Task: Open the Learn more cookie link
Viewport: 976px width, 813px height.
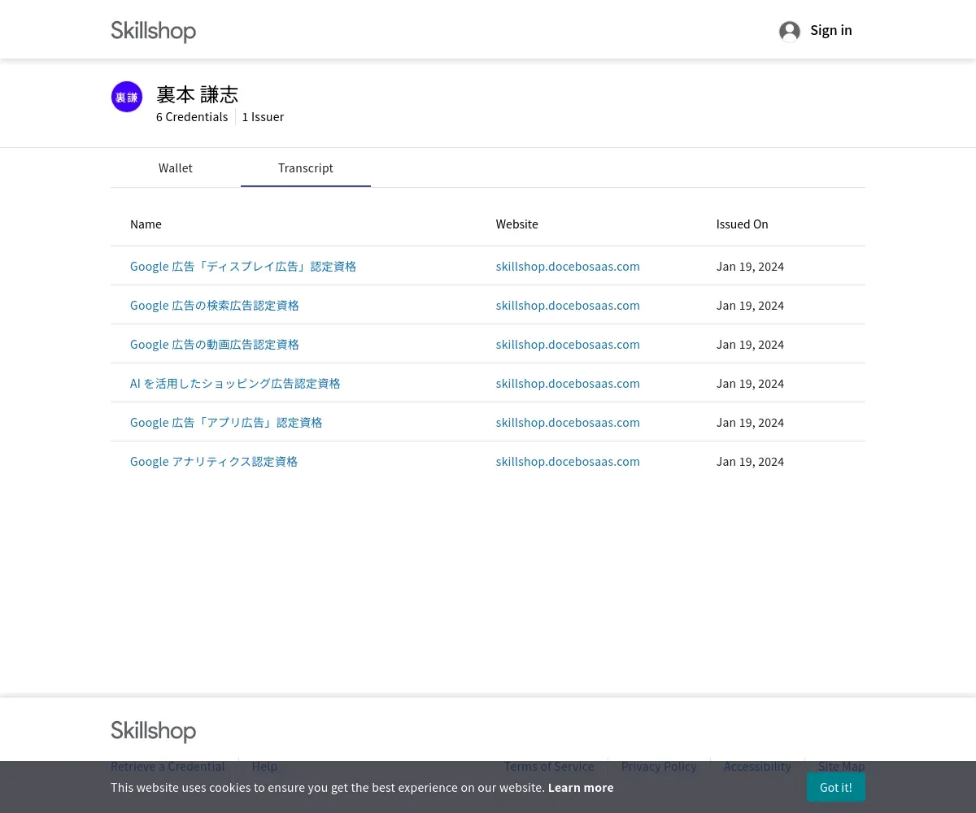Action: [581, 787]
